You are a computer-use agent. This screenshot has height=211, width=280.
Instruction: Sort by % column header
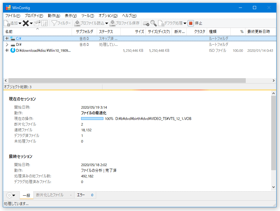click(x=238, y=32)
